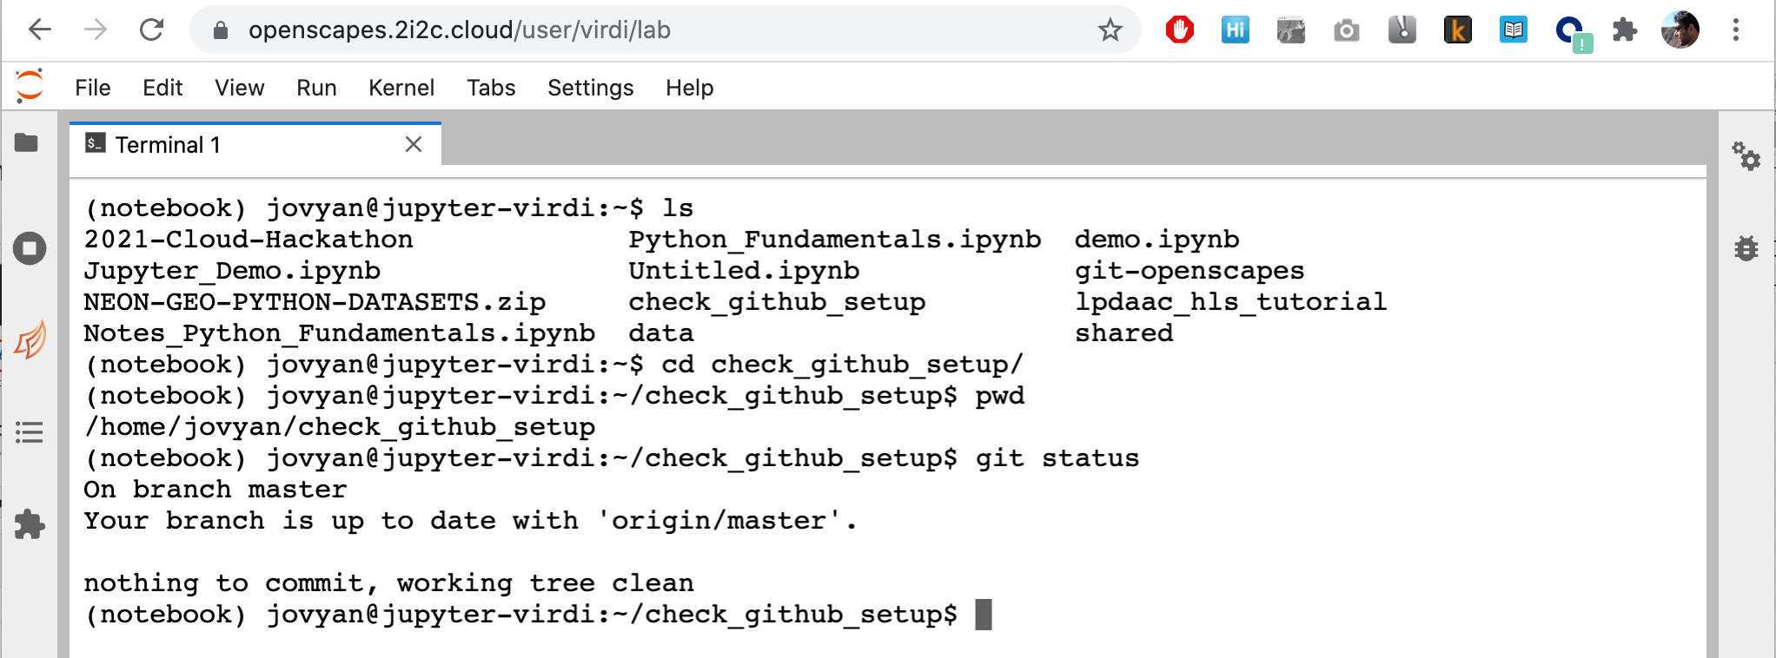Open the extension manager puzzle-piece sidebar icon
This screenshot has width=1776, height=658.
(29, 523)
